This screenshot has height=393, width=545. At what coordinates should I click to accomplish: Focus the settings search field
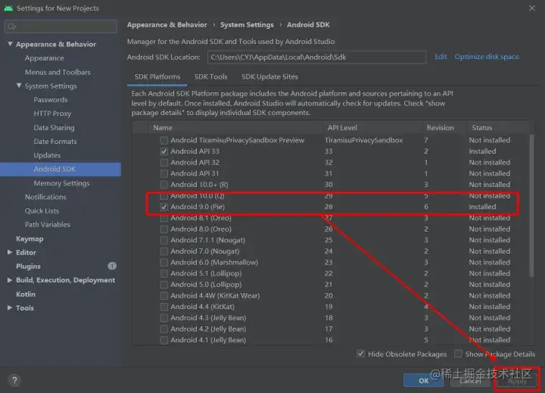coord(61,27)
